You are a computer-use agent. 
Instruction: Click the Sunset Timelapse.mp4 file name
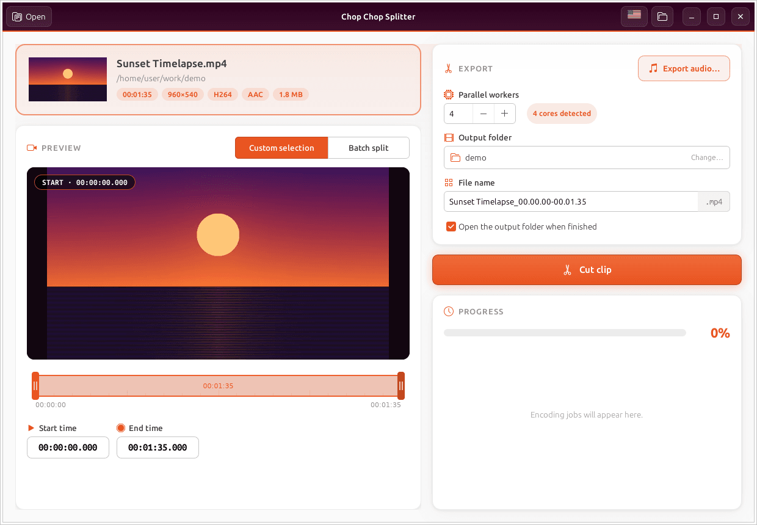(172, 63)
